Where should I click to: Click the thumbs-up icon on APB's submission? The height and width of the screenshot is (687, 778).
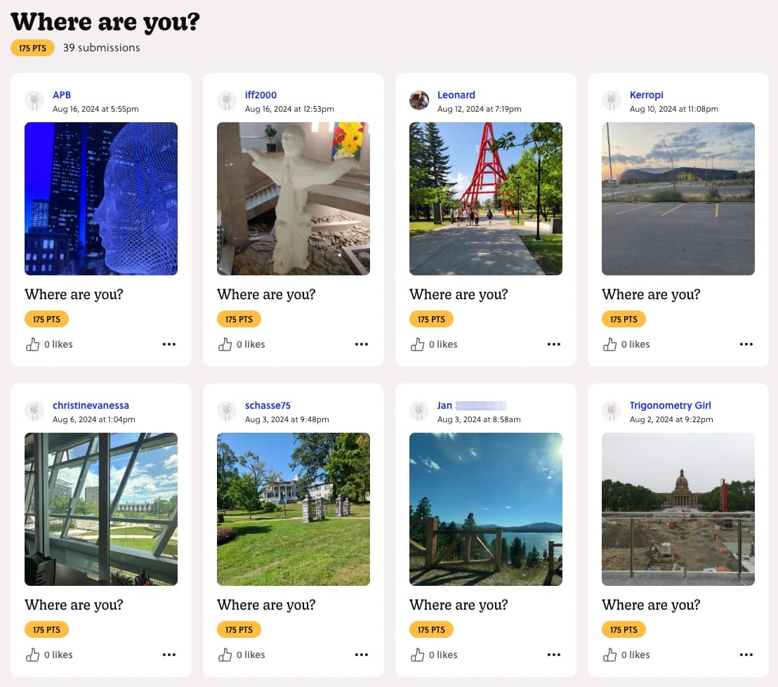point(32,344)
